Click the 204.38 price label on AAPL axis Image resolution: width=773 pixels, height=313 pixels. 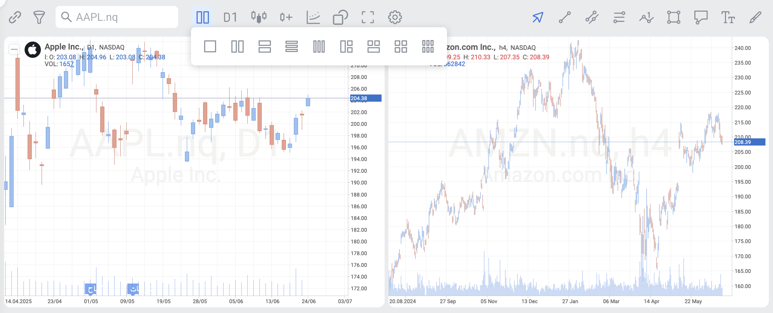click(366, 98)
